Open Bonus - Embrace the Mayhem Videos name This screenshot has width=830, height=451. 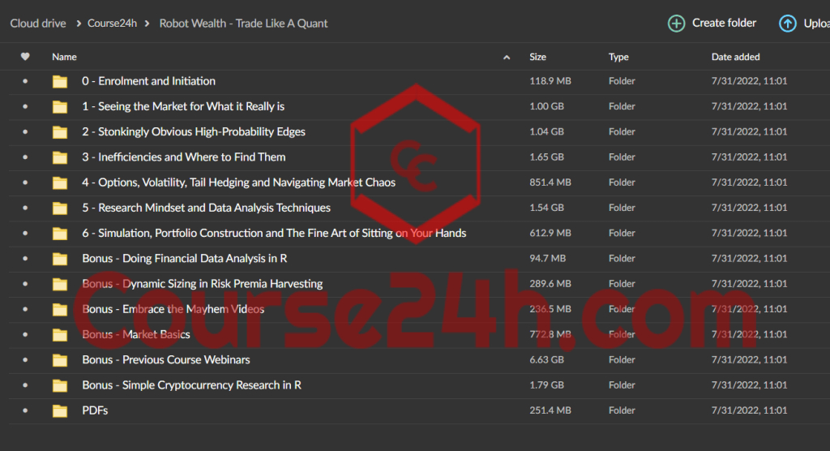tap(173, 309)
